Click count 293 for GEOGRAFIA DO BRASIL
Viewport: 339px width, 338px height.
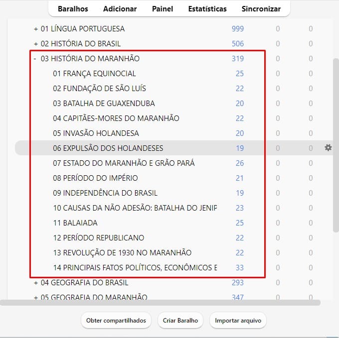pos(238,283)
